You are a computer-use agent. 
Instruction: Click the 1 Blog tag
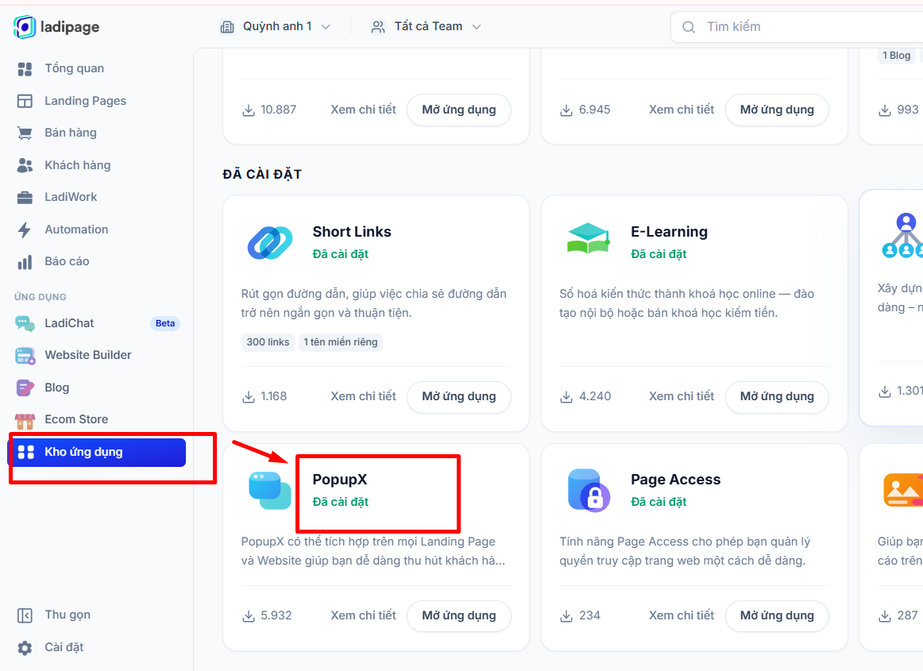897,56
